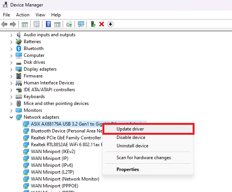Select Disable device in context menu
Viewport: 232px width, 192px height.
131,137
